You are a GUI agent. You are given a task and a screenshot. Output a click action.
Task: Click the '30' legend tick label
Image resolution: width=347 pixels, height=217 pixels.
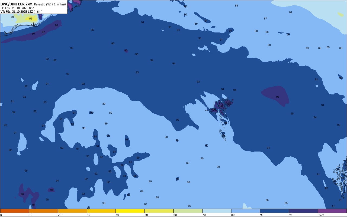pos(88,215)
